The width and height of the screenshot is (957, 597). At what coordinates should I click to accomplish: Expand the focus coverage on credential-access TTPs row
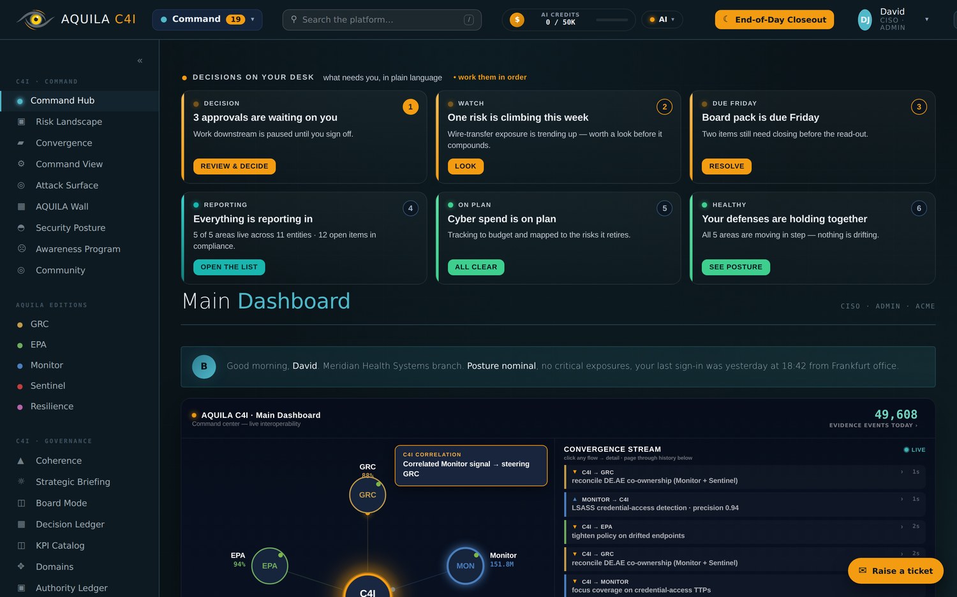(745, 586)
